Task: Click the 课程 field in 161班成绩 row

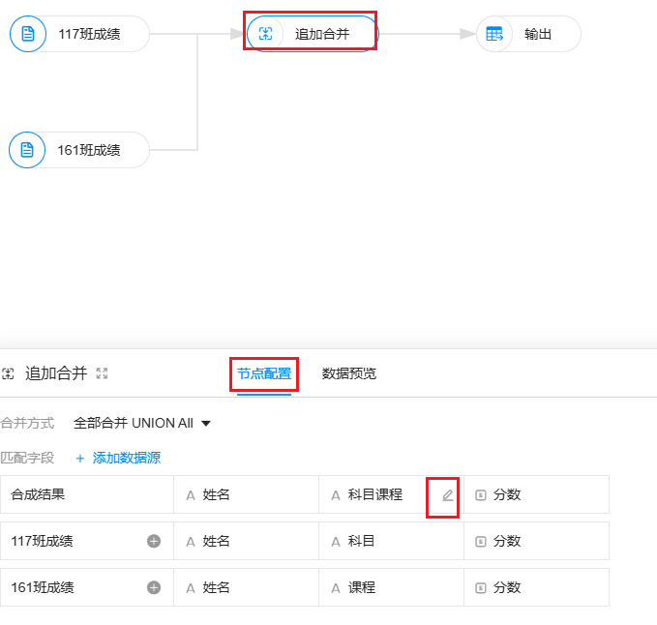Action: 361,587
